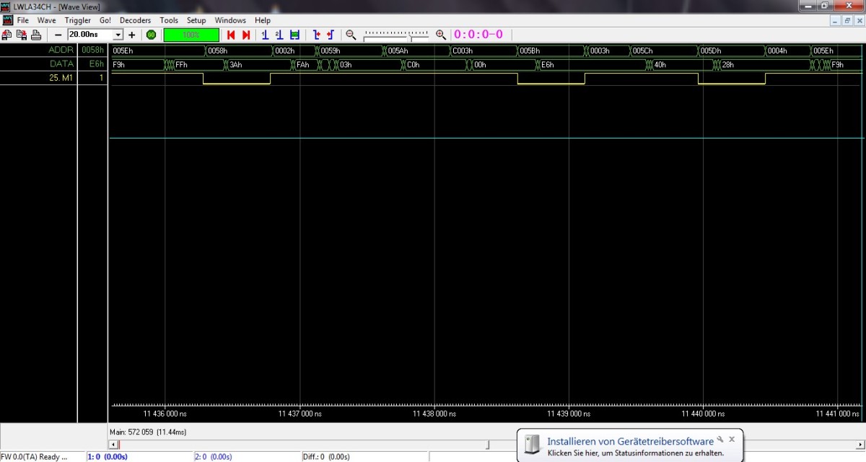
Task: Jump to next edge with red right arrow
Action: 246,35
